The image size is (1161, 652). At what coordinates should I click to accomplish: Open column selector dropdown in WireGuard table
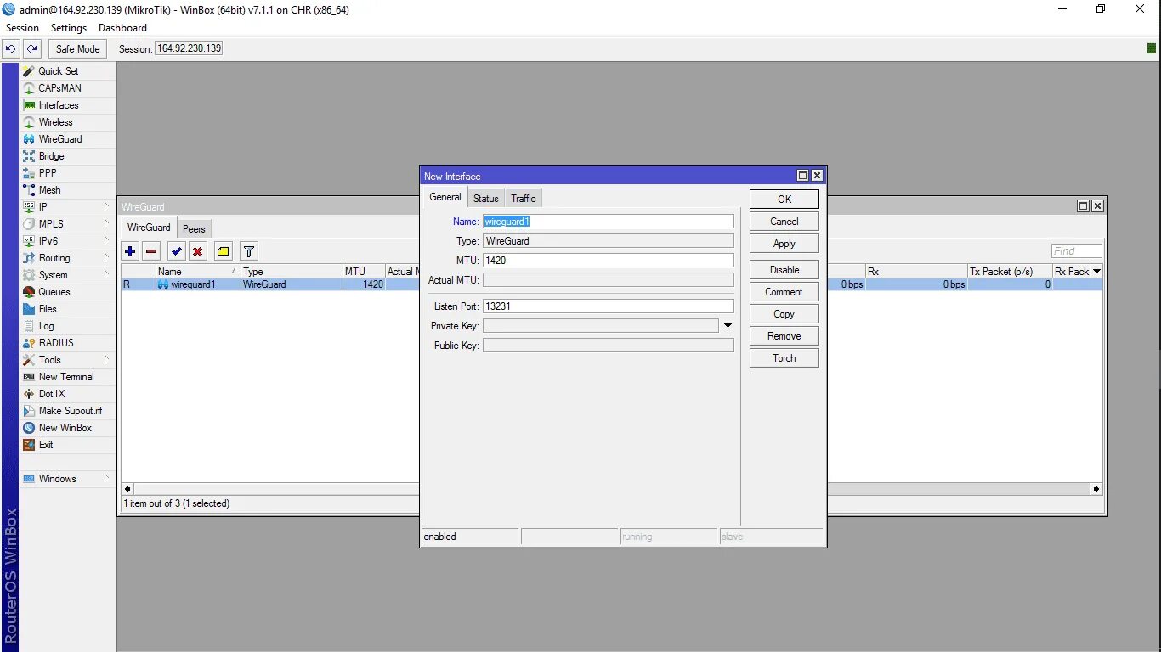pyautogui.click(x=1096, y=272)
